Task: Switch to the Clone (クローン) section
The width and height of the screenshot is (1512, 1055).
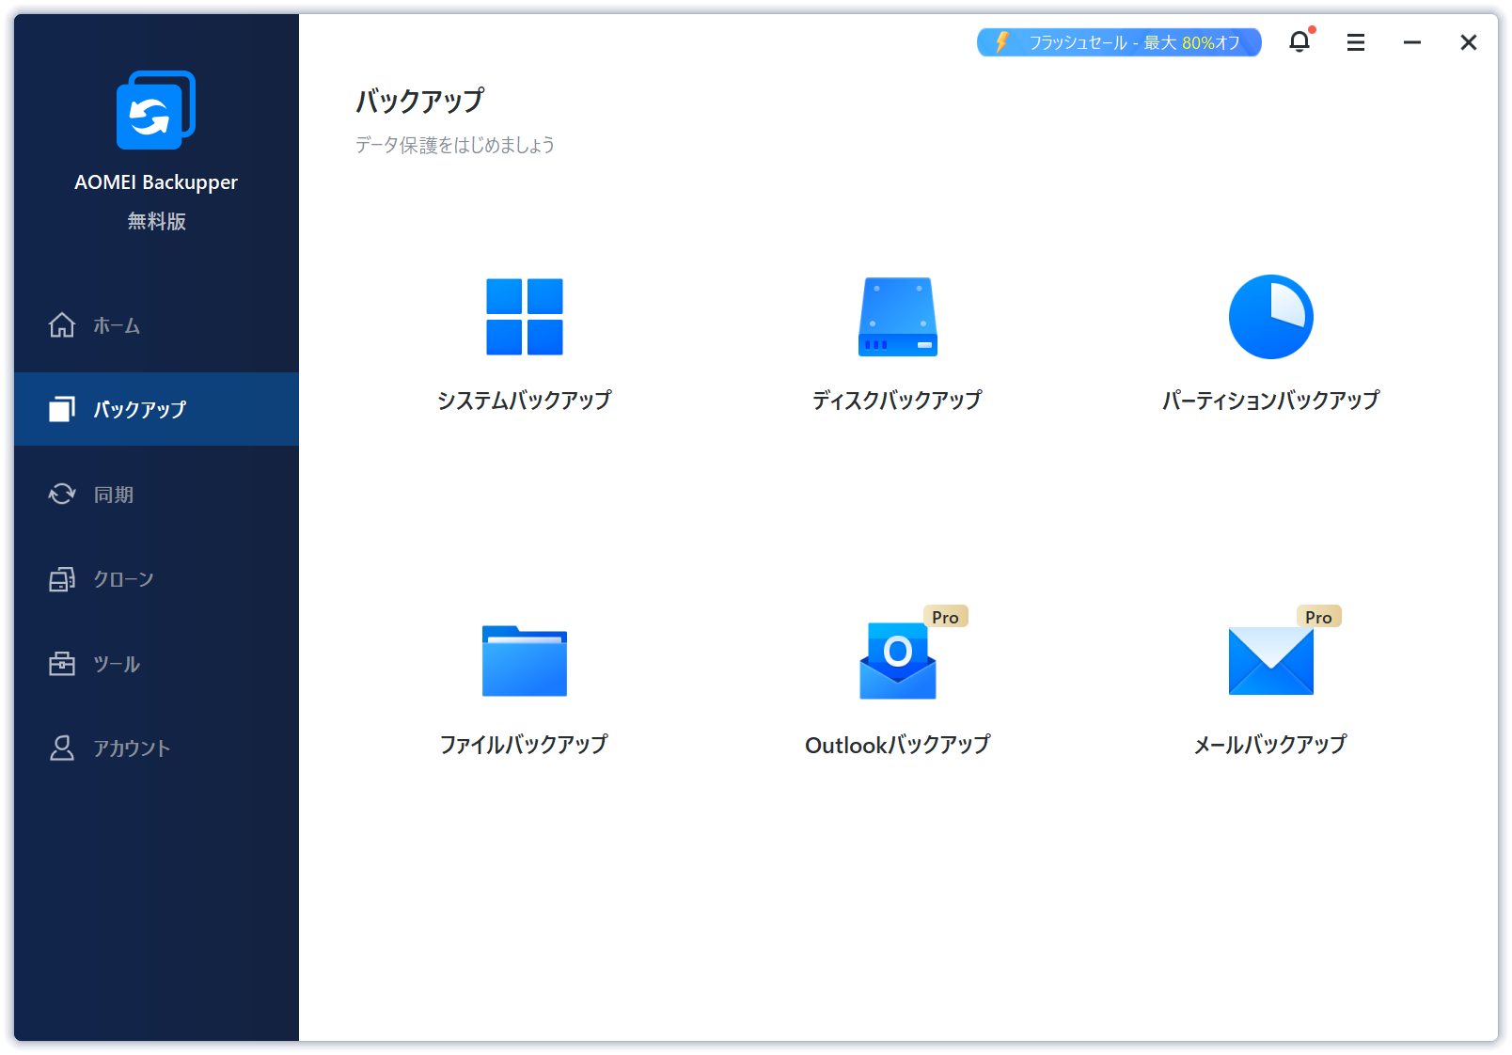Action: pos(122,578)
